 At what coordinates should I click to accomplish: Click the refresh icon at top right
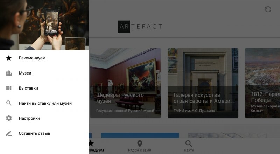click(x=268, y=9)
